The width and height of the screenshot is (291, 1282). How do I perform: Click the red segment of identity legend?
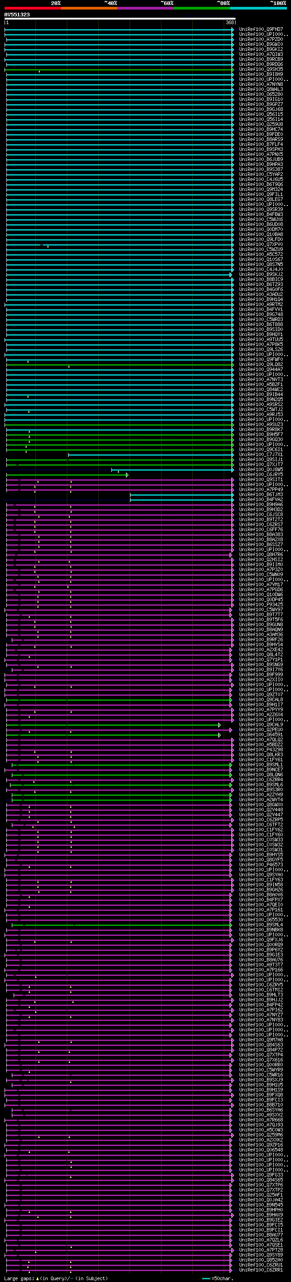coord(32,8)
